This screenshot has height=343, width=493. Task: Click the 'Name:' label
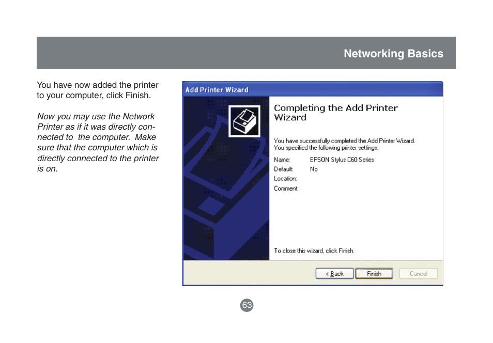(x=282, y=160)
